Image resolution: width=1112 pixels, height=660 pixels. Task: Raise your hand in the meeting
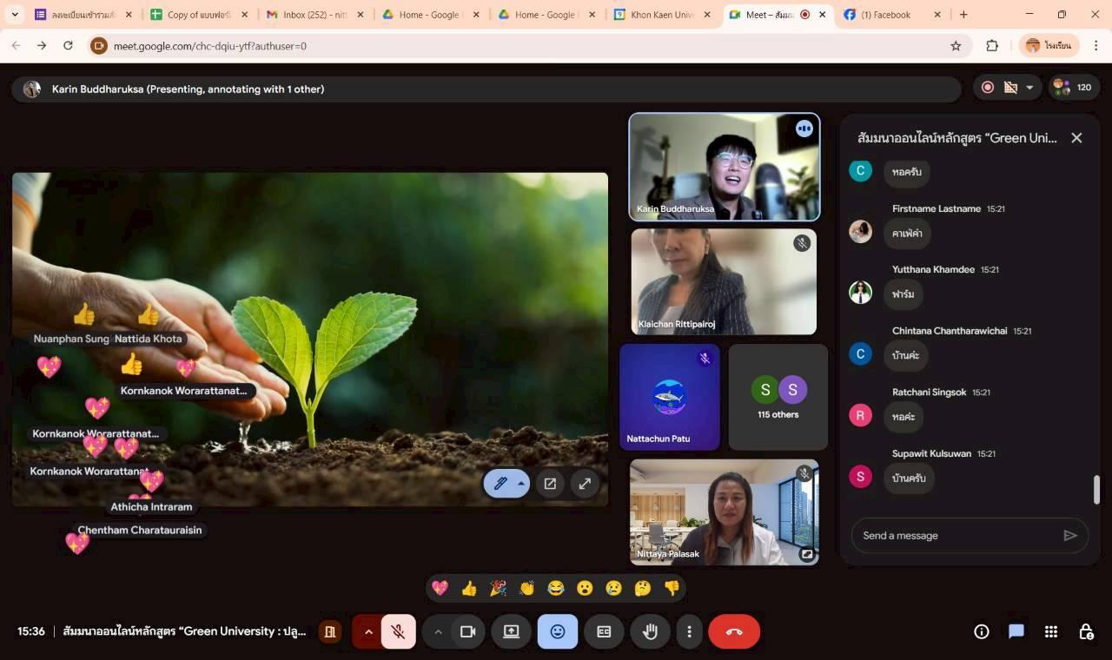pos(650,631)
